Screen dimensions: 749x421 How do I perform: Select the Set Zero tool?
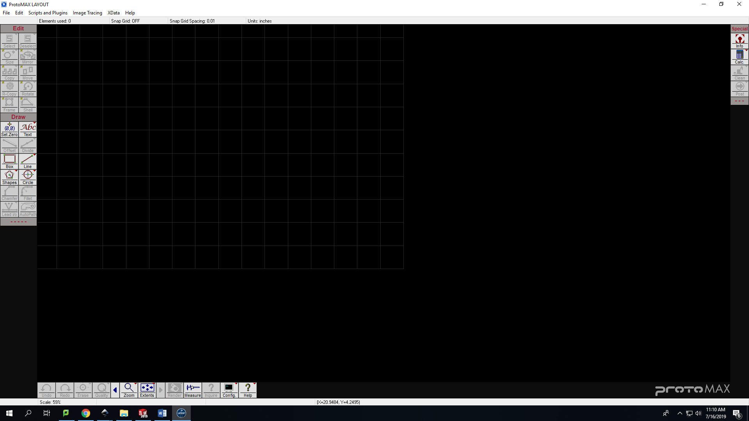9,129
